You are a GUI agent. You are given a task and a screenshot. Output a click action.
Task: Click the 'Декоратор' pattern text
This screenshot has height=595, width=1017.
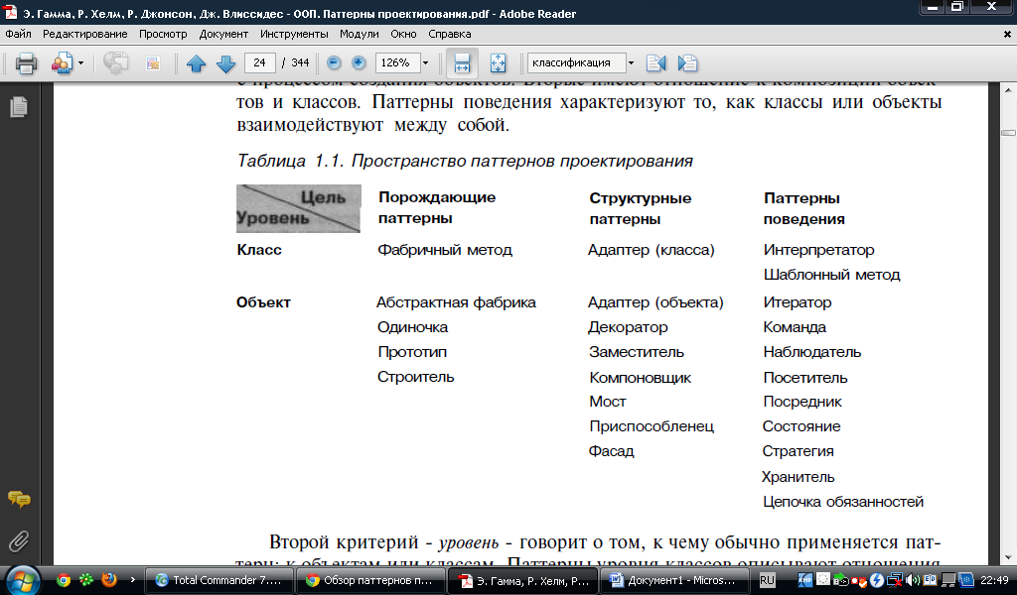pyautogui.click(x=628, y=327)
